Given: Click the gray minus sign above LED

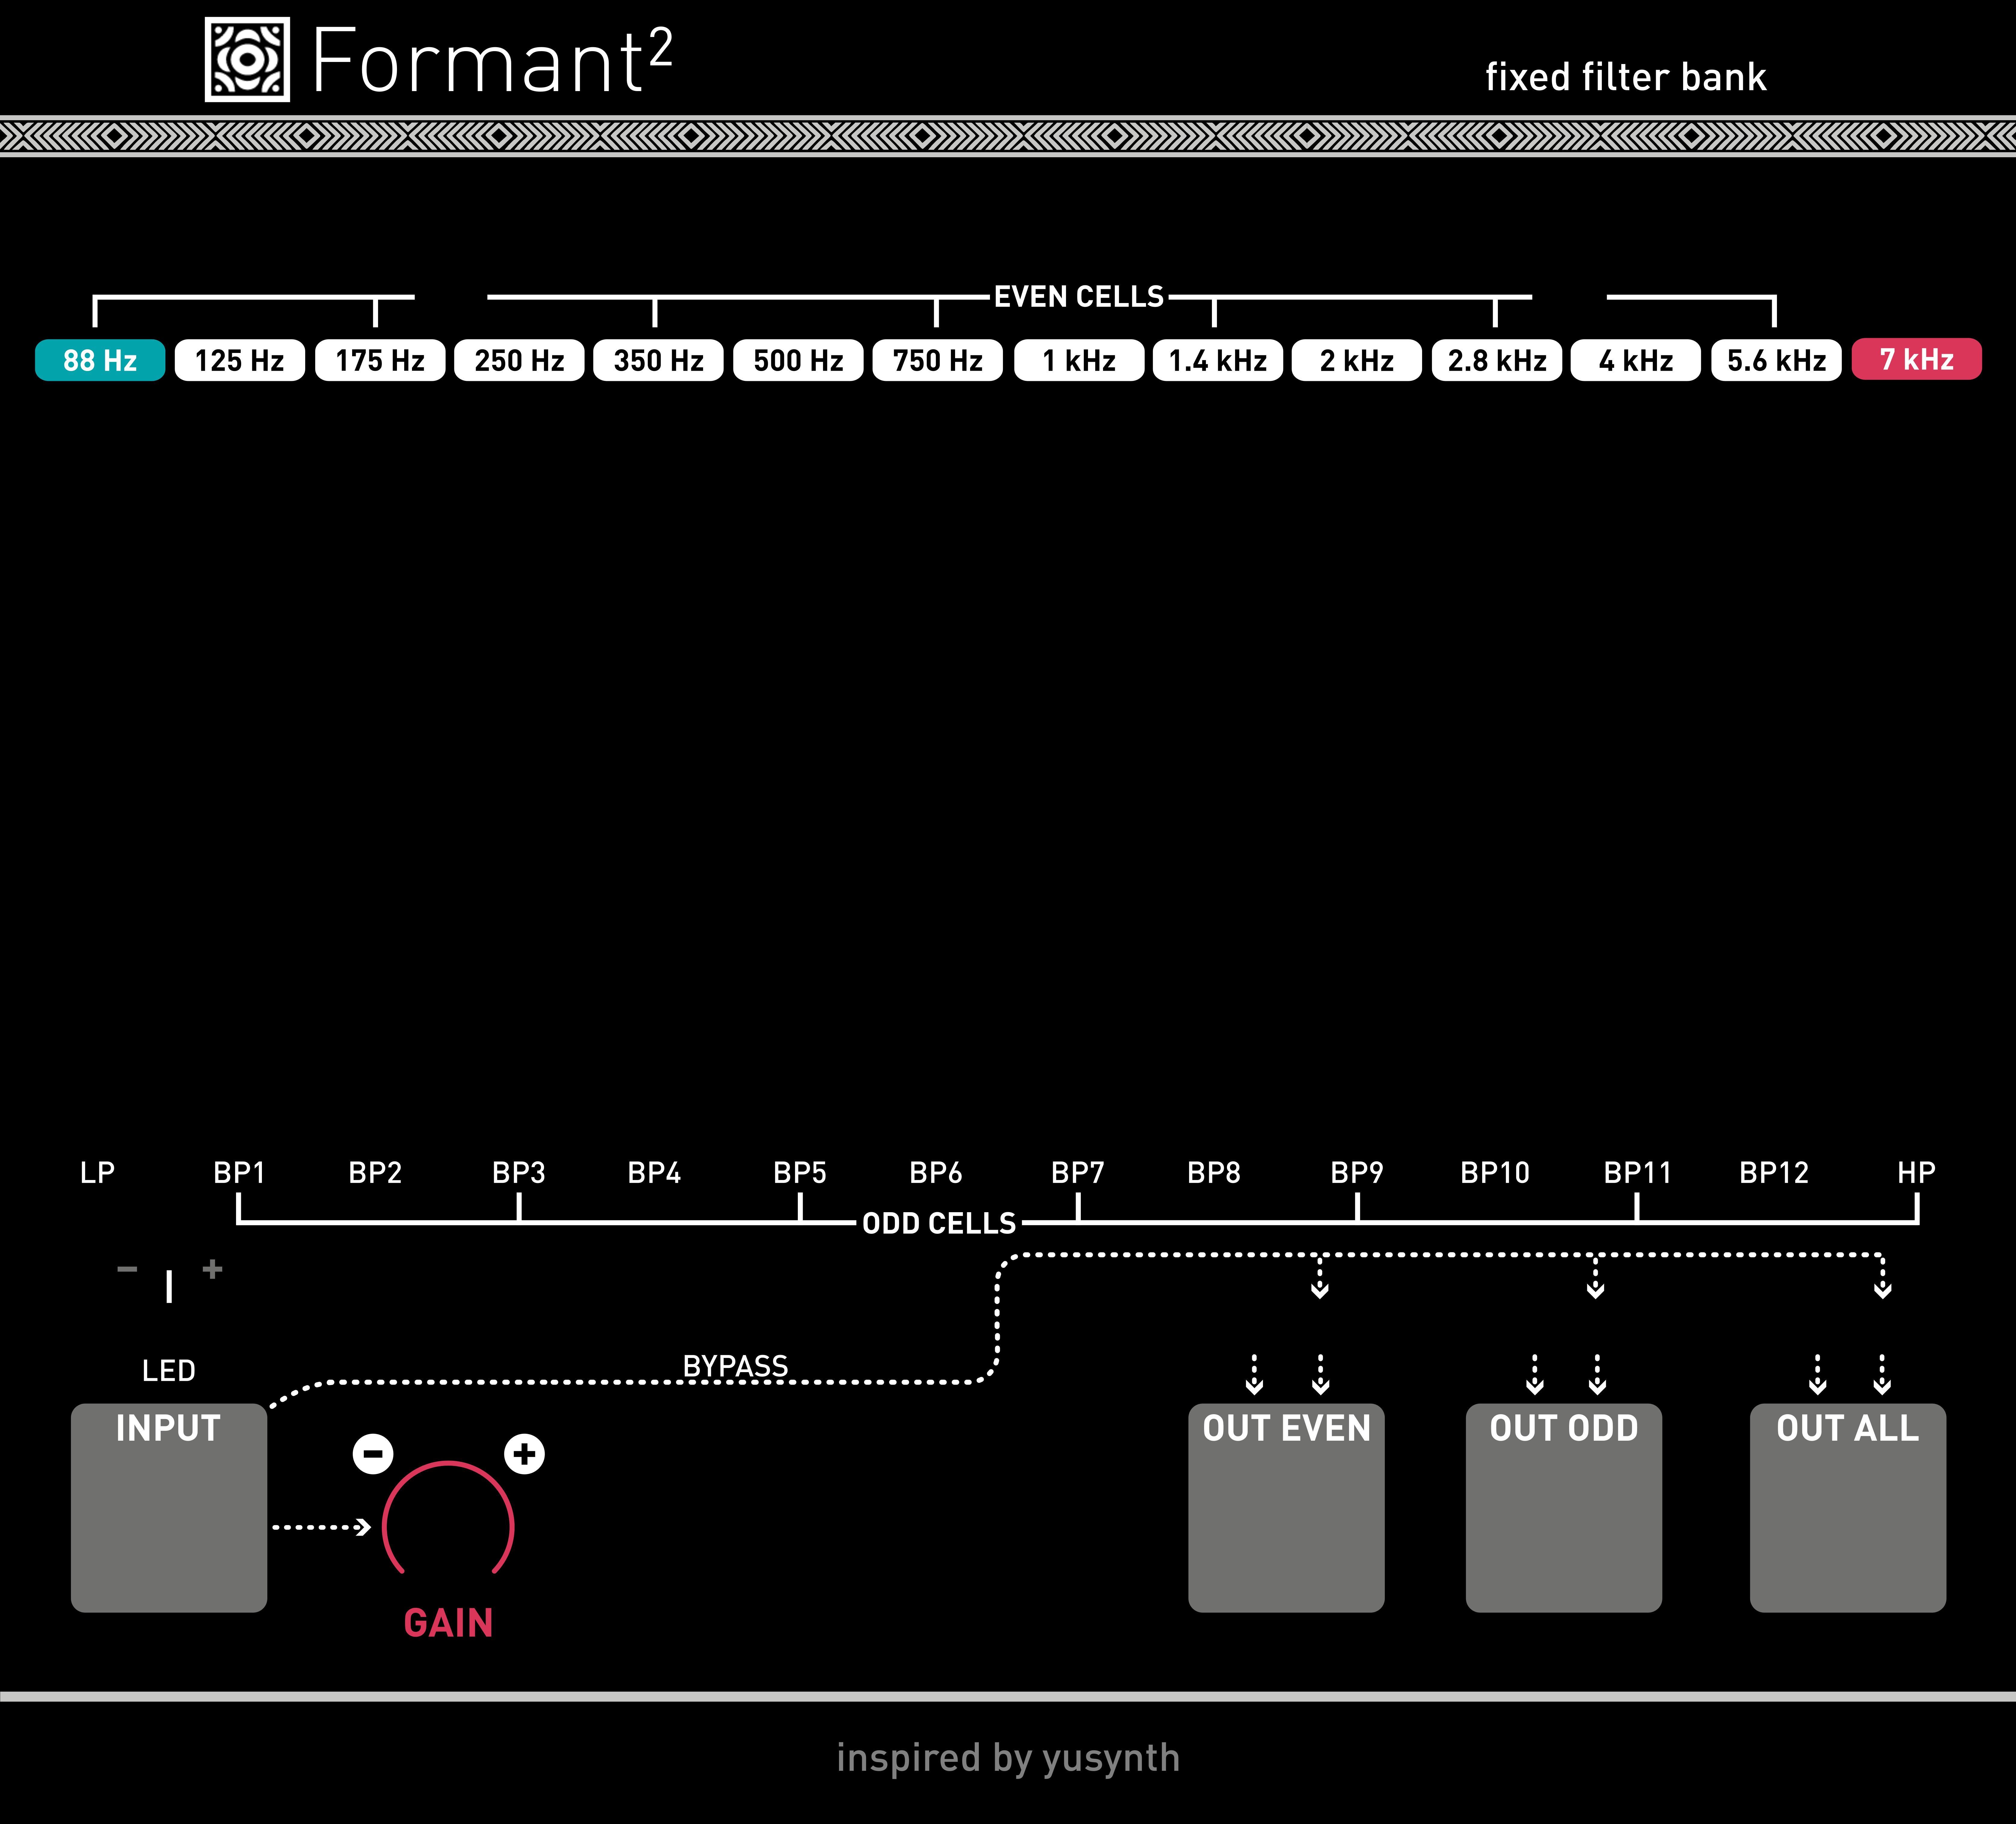Looking at the screenshot, I should [x=127, y=1269].
